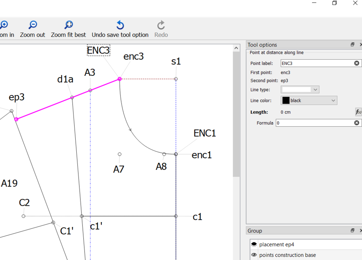Click the Zoom fit best icon
This screenshot has height=260, width=362.
point(68,25)
